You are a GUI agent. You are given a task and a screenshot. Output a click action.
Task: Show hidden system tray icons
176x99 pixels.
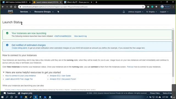[x=147, y=97]
